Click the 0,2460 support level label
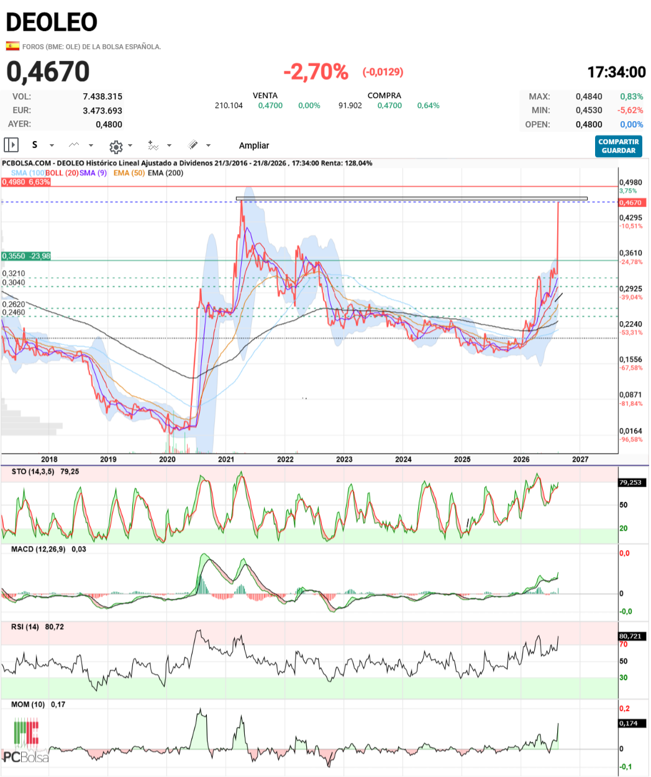This screenshot has height=777, width=651. click(14, 312)
